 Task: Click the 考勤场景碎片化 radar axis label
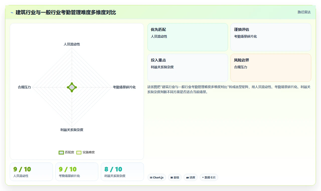point(124,87)
